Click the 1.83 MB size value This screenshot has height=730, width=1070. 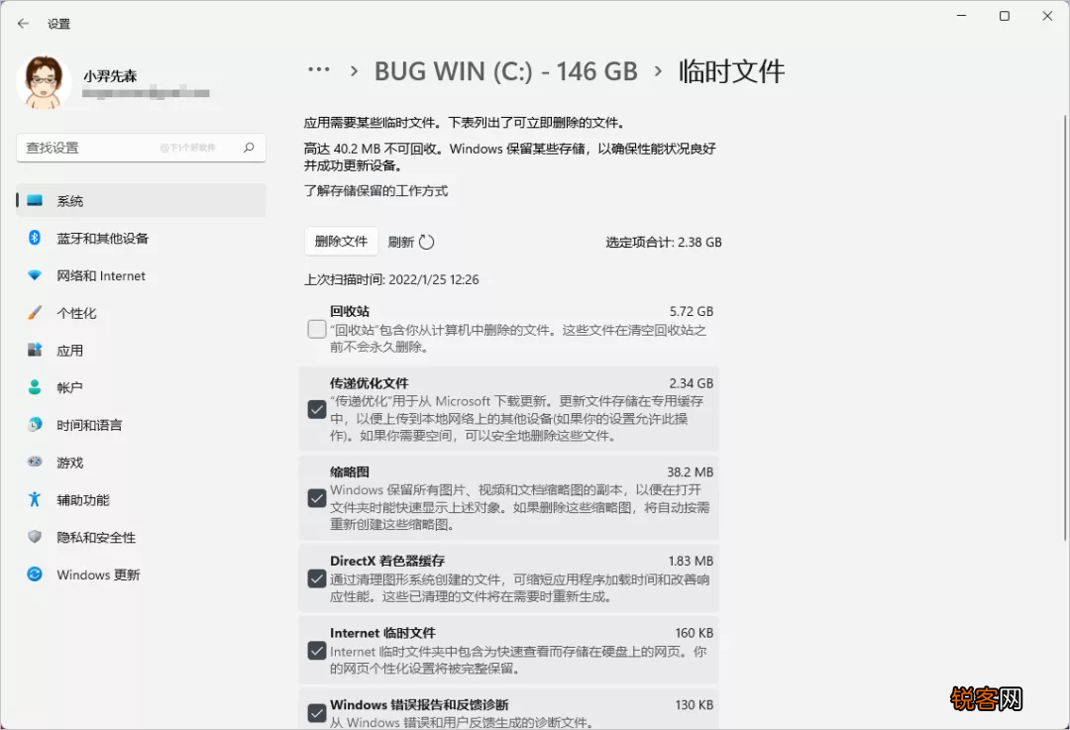691,561
